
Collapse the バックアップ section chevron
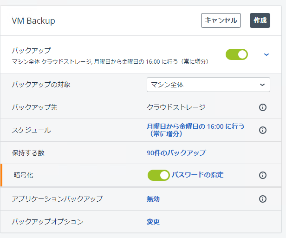tap(266, 54)
